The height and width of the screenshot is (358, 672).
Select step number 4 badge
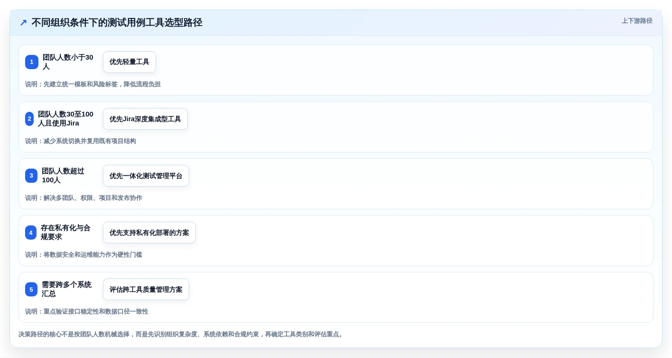pos(31,233)
